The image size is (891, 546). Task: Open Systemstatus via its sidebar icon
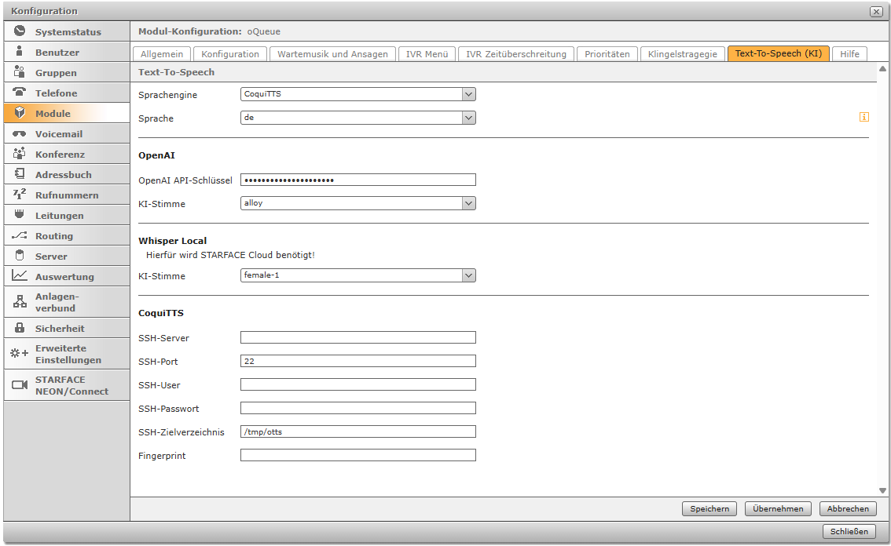tap(20, 31)
